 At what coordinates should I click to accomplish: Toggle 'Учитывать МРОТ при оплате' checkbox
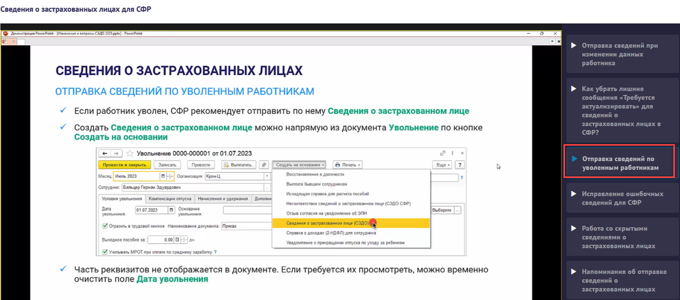pyautogui.click(x=105, y=251)
